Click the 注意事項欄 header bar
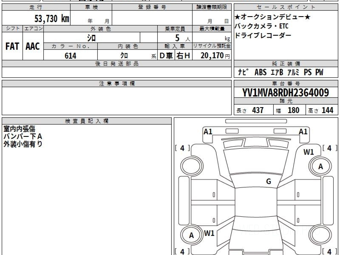340x255 pixels. point(116,84)
